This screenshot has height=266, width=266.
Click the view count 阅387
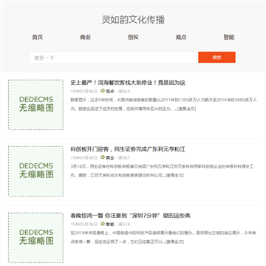pos(124,158)
